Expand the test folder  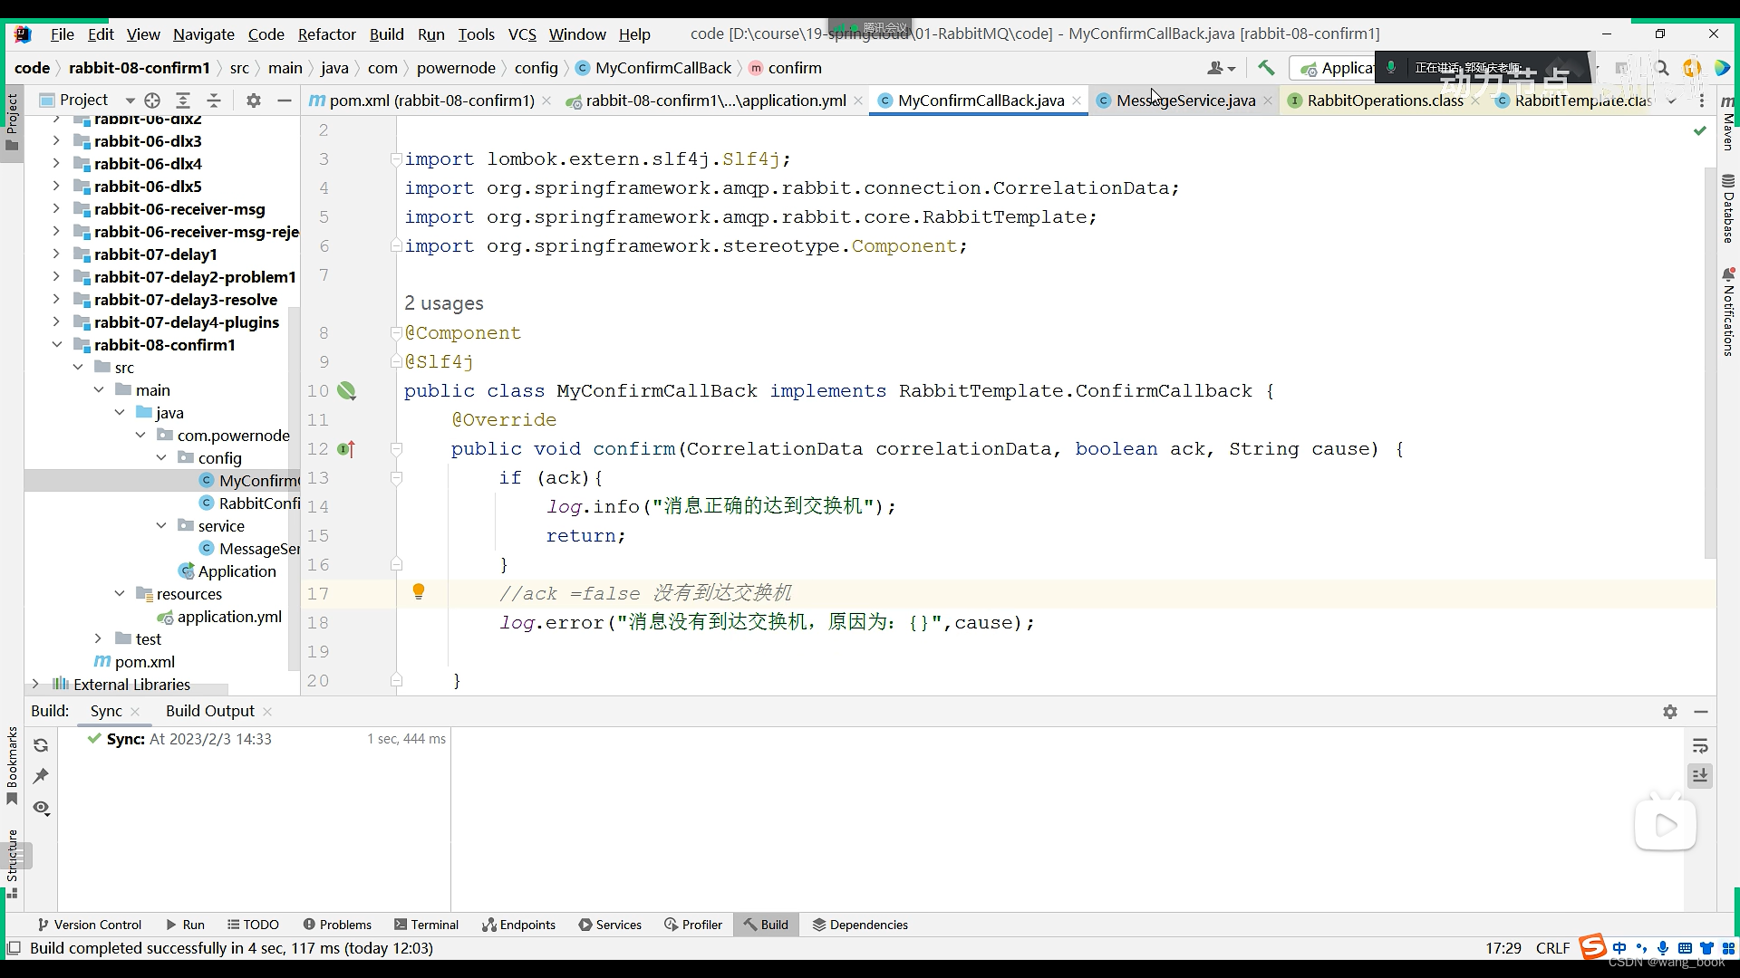pos(98,639)
